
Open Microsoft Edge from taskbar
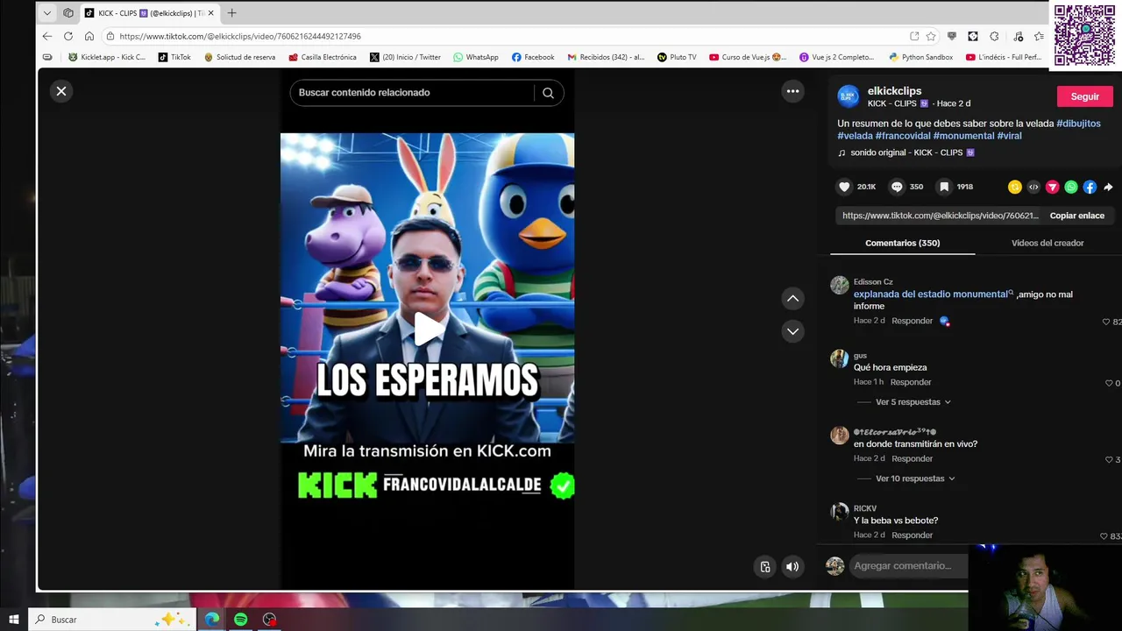pos(212,620)
